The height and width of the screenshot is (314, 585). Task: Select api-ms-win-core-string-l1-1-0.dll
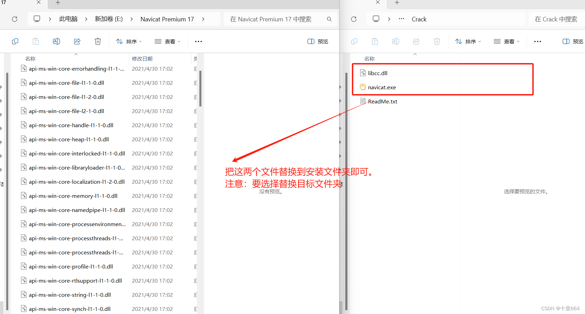point(70,295)
